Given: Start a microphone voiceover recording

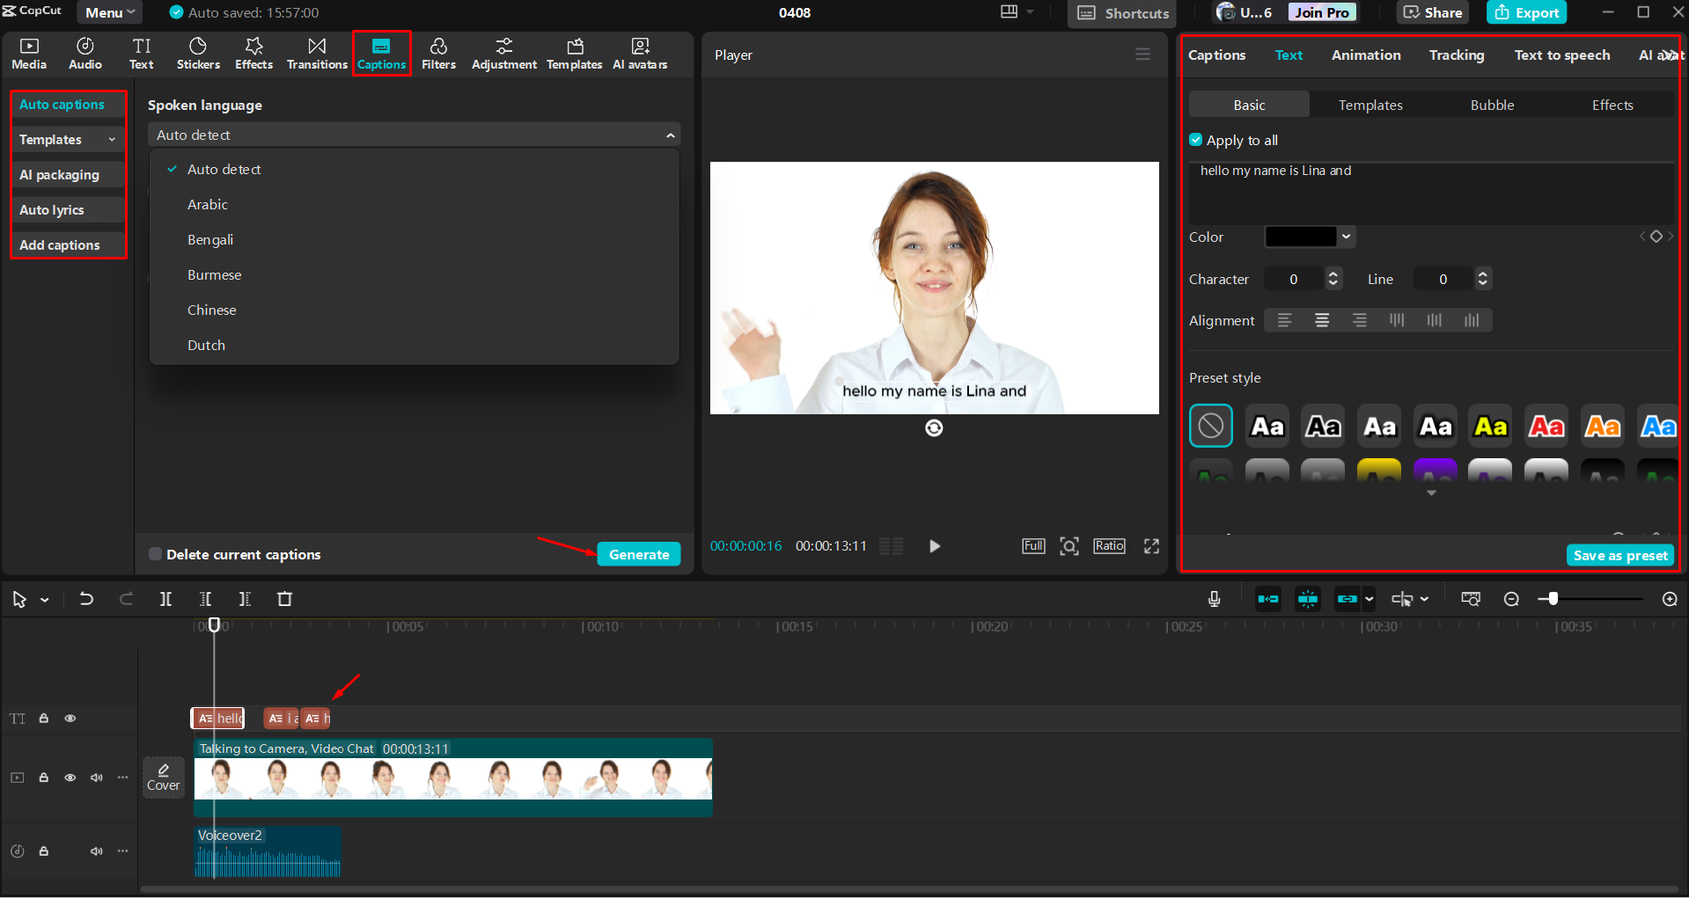Looking at the screenshot, I should 1214,599.
